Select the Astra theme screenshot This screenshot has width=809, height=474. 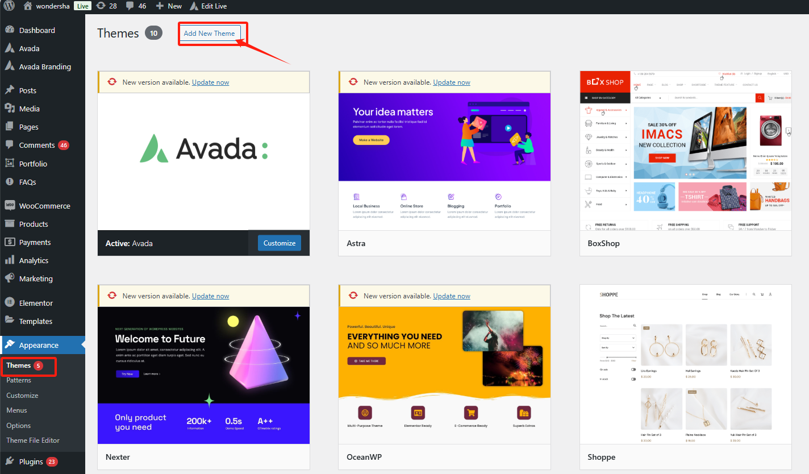[444, 161]
